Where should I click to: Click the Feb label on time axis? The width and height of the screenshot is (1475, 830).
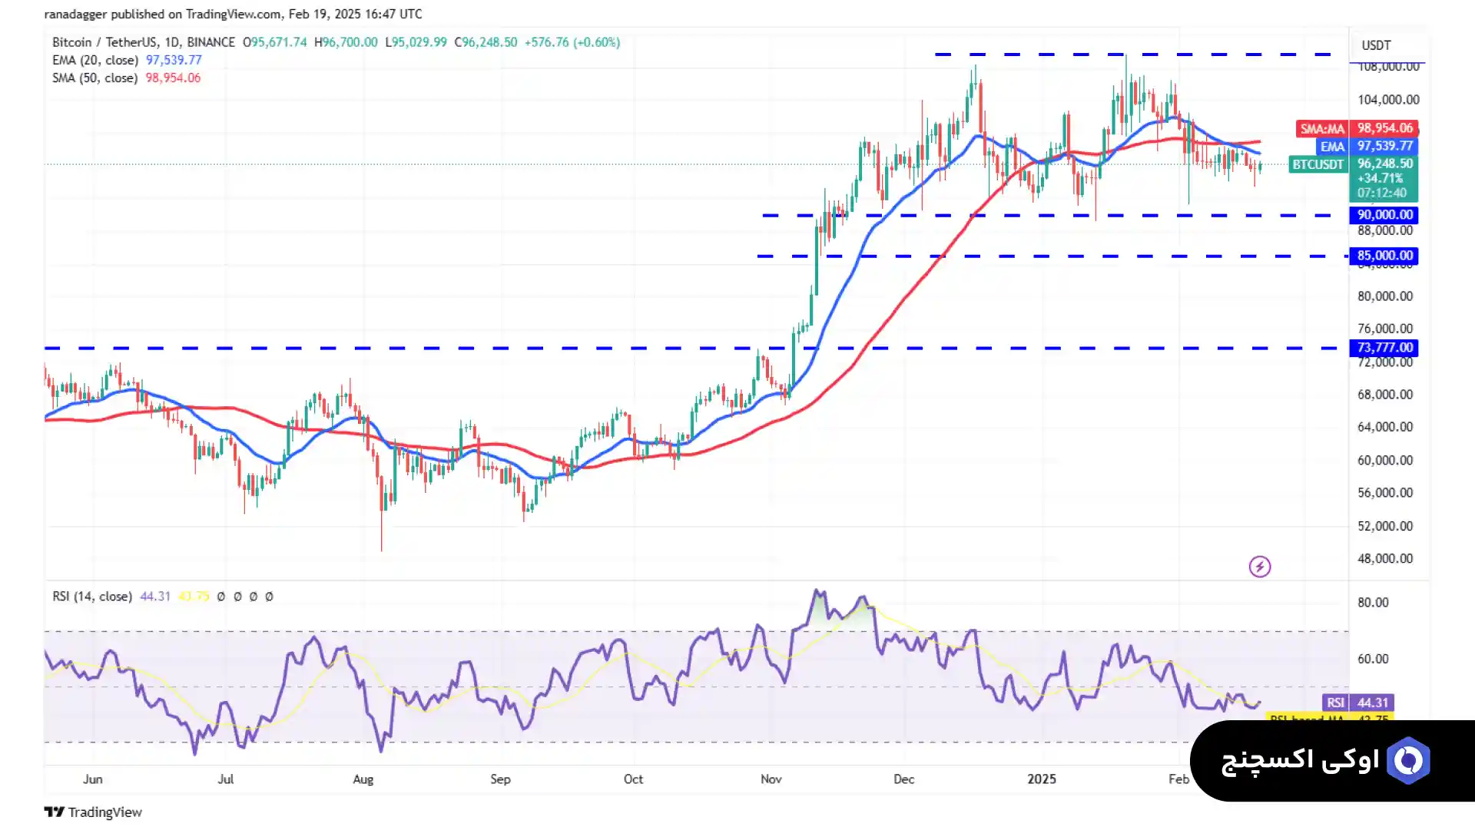1179,779
